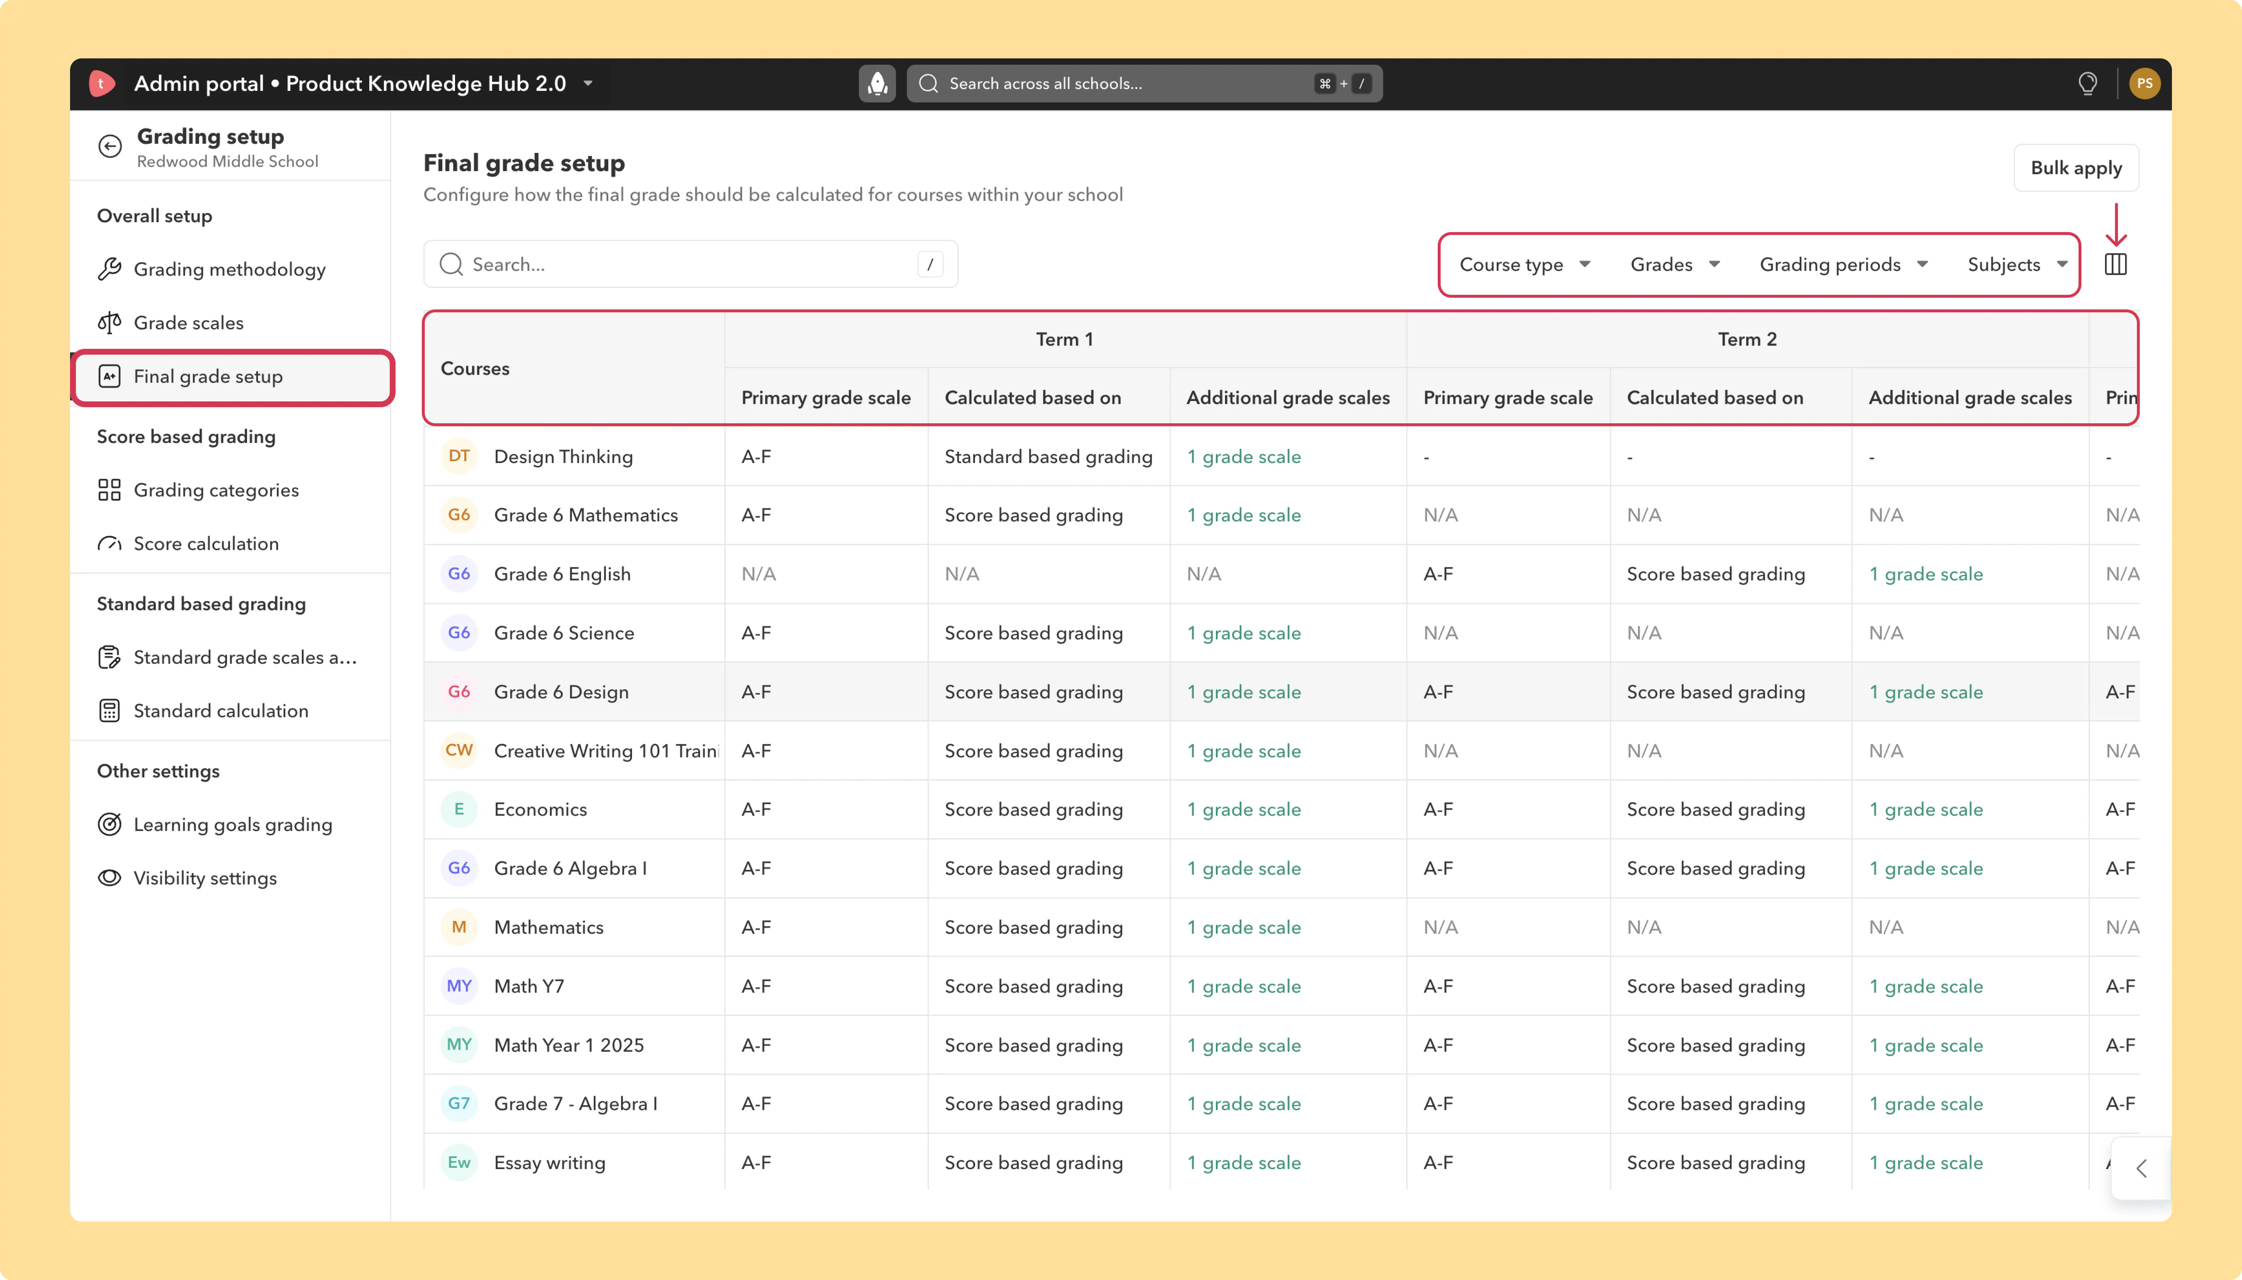Viewport: 2242px width, 1280px height.
Task: Click the CW avatar for Creative Writing
Action: (459, 751)
